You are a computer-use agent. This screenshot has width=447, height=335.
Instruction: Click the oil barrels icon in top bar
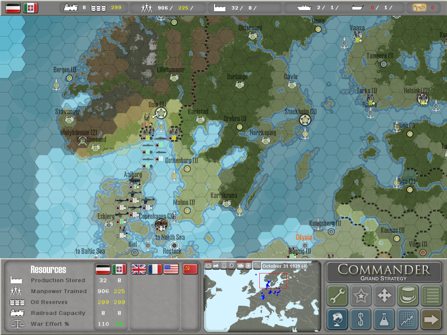[x=98, y=8]
